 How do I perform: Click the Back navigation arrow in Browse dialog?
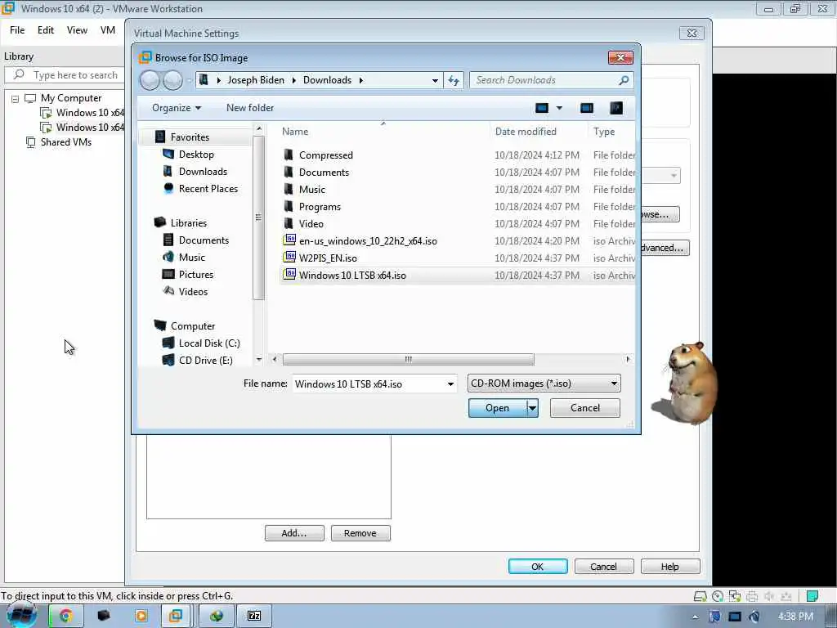click(150, 80)
